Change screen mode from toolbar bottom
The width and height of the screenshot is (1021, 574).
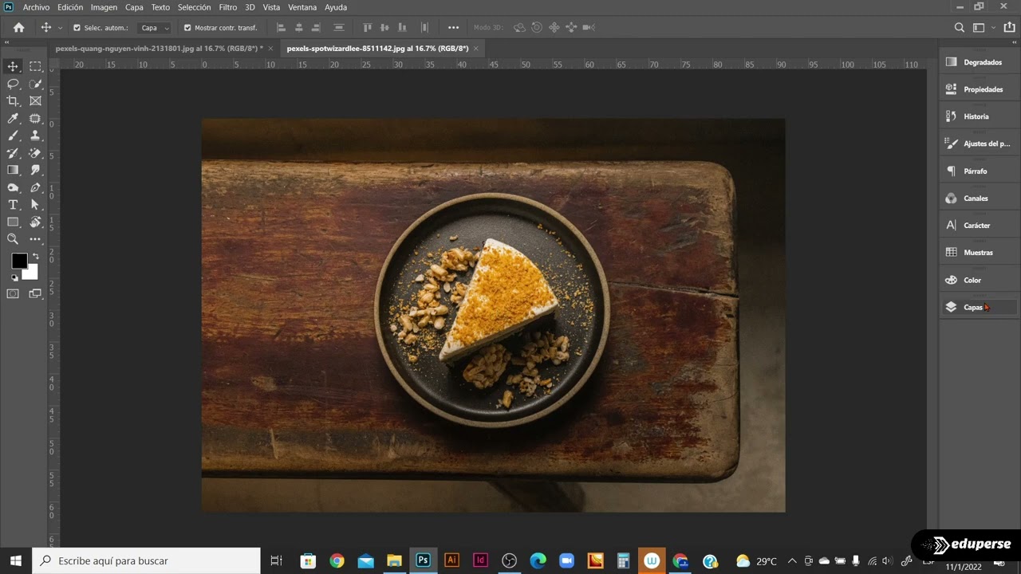tap(35, 294)
